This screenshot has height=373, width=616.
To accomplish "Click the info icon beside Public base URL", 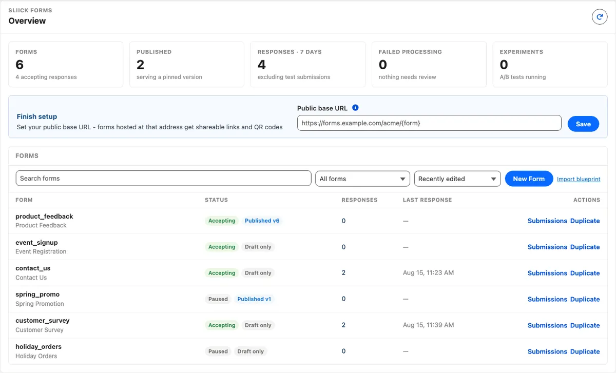I will (x=355, y=108).
